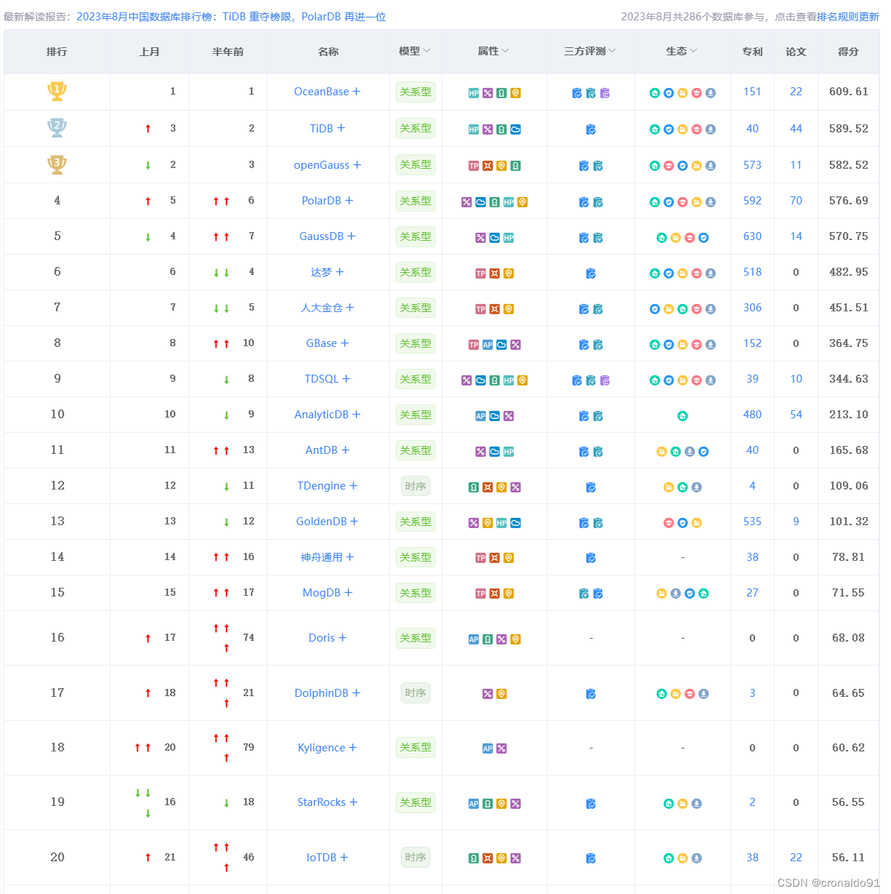Click the third-party evaluation icon in TDengine row
891x894 pixels.
coord(591,487)
